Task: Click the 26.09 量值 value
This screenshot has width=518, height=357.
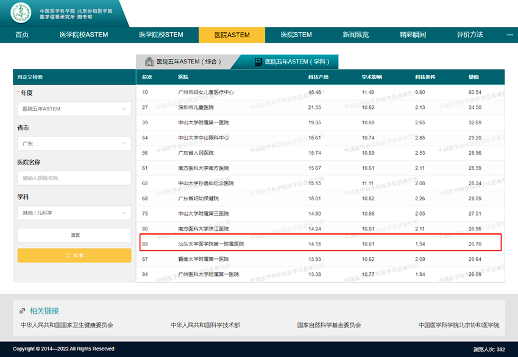Action: pyautogui.click(x=475, y=274)
